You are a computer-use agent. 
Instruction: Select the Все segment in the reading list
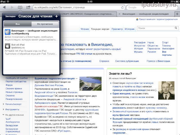tap(18, 24)
